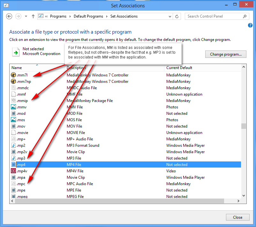Select the .mpc extension name
Screen dimensions: 256x227
[21, 184]
